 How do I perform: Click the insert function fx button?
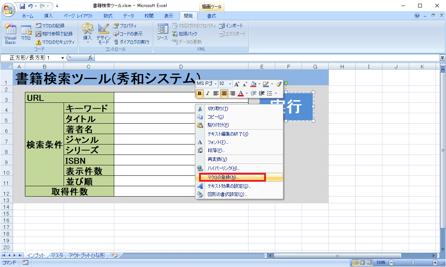point(90,58)
